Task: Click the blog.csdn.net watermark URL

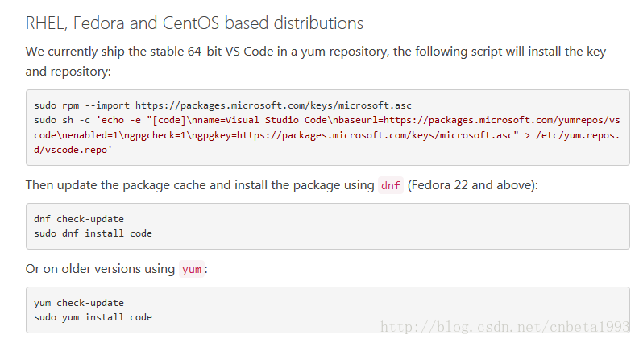Action: point(505,327)
